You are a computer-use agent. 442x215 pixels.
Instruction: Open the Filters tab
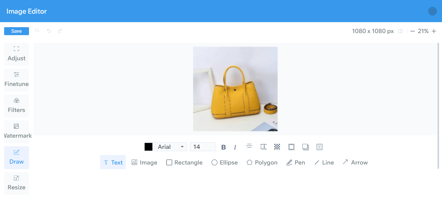[17, 106]
